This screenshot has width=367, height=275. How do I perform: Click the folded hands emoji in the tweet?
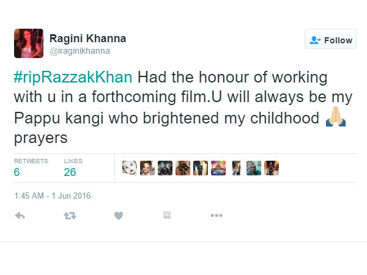pos(335,118)
